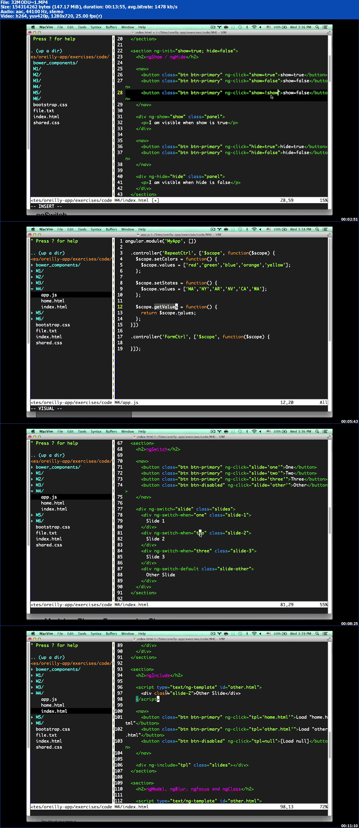Open the Tools menu in the 3:36 PM frame

pyautogui.click(x=82, y=432)
